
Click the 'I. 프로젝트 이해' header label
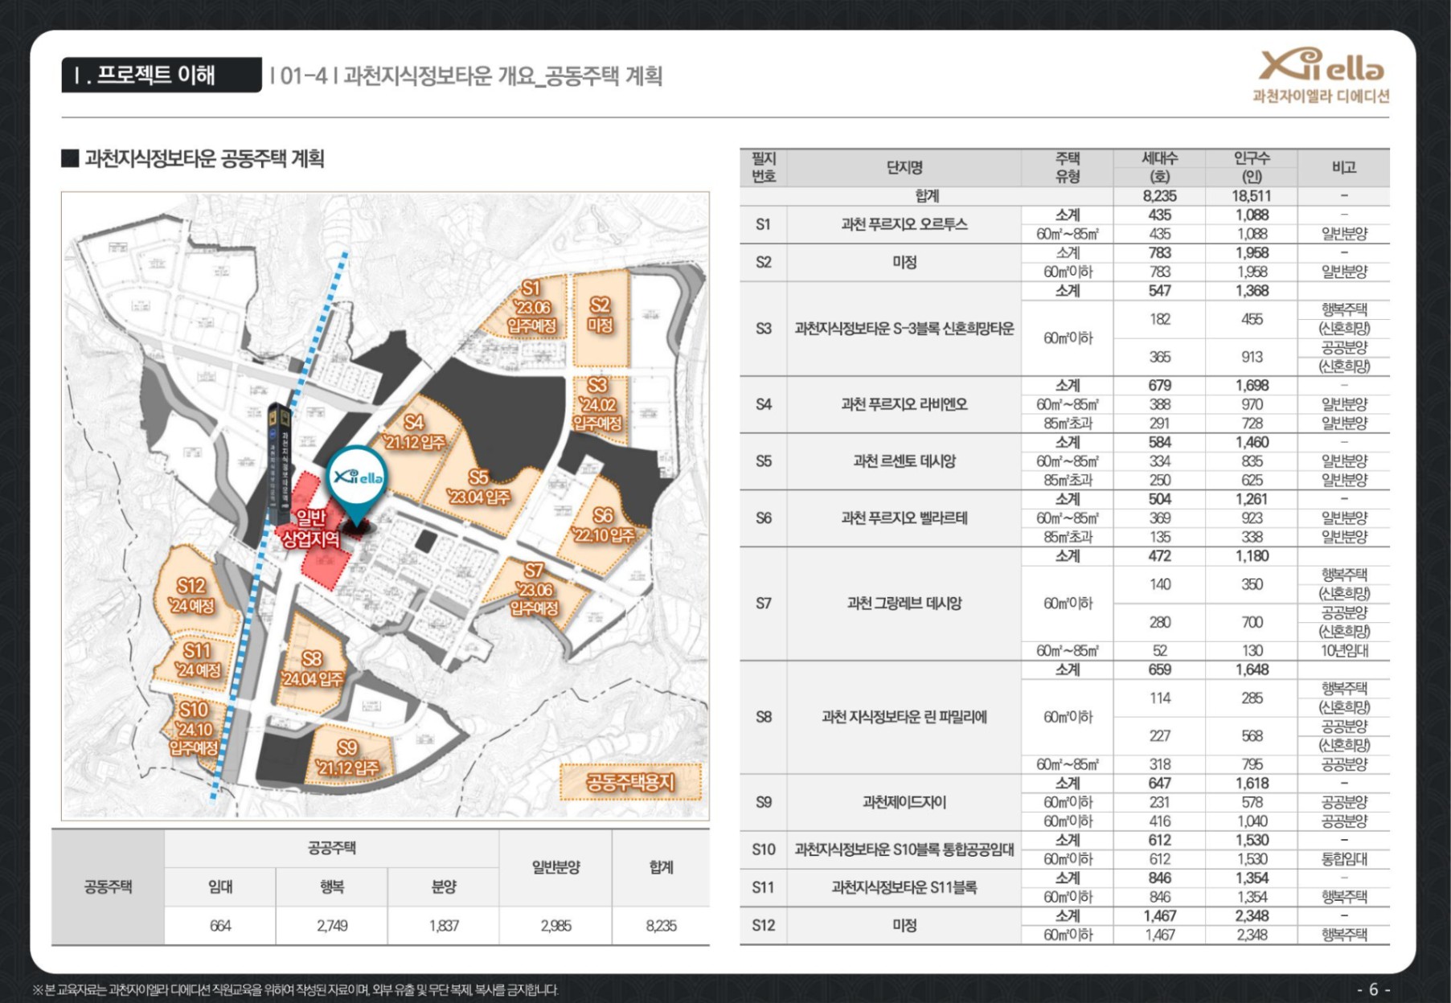(161, 75)
